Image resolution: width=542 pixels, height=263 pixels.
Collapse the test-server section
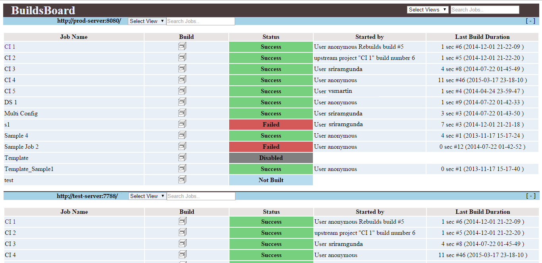point(530,196)
